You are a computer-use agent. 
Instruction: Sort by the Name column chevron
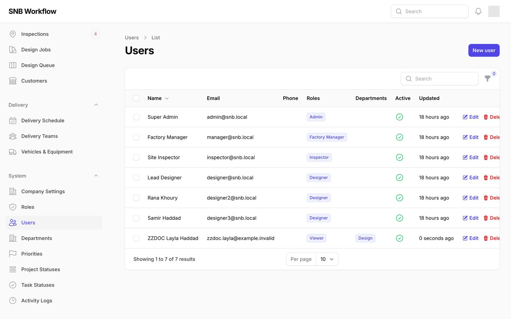(x=167, y=99)
